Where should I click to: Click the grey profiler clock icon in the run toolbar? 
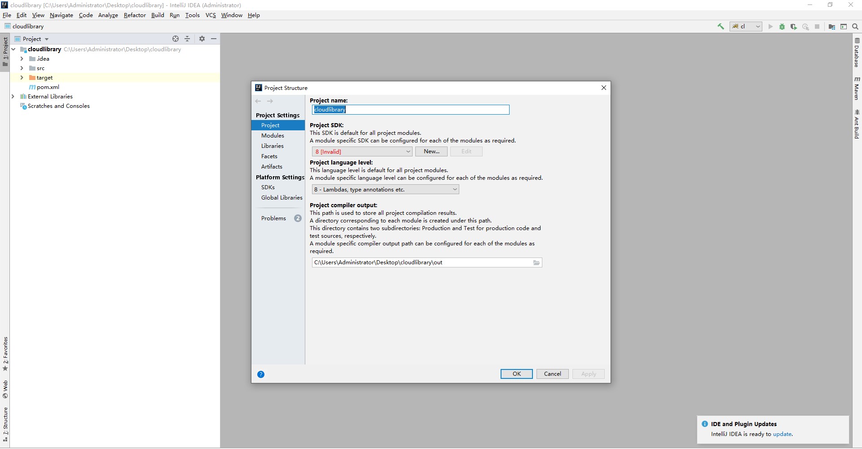[x=805, y=27]
